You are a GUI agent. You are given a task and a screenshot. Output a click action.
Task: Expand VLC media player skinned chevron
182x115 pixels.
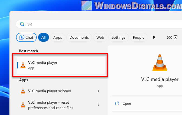coord(98,91)
